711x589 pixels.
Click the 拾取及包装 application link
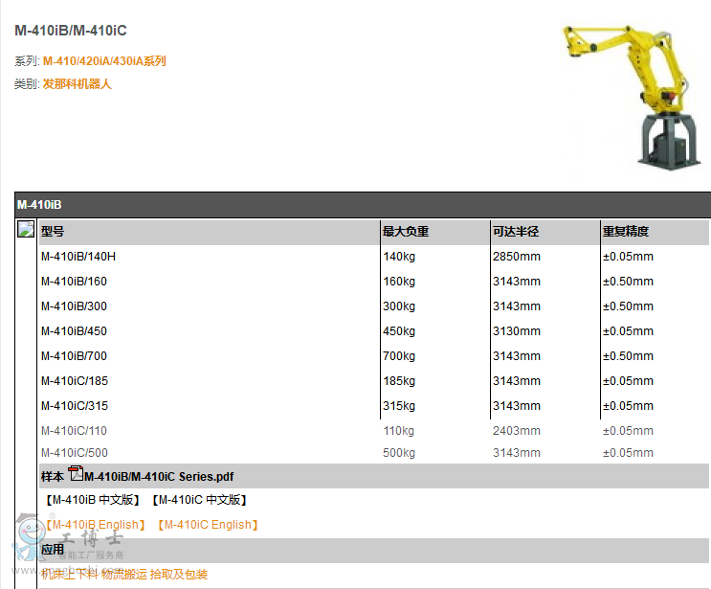(x=179, y=575)
